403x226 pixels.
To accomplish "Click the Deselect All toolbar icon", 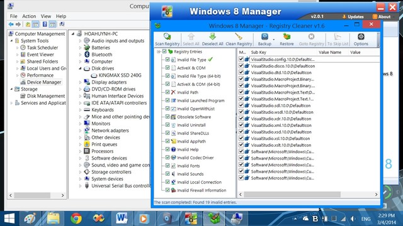I will point(212,40).
